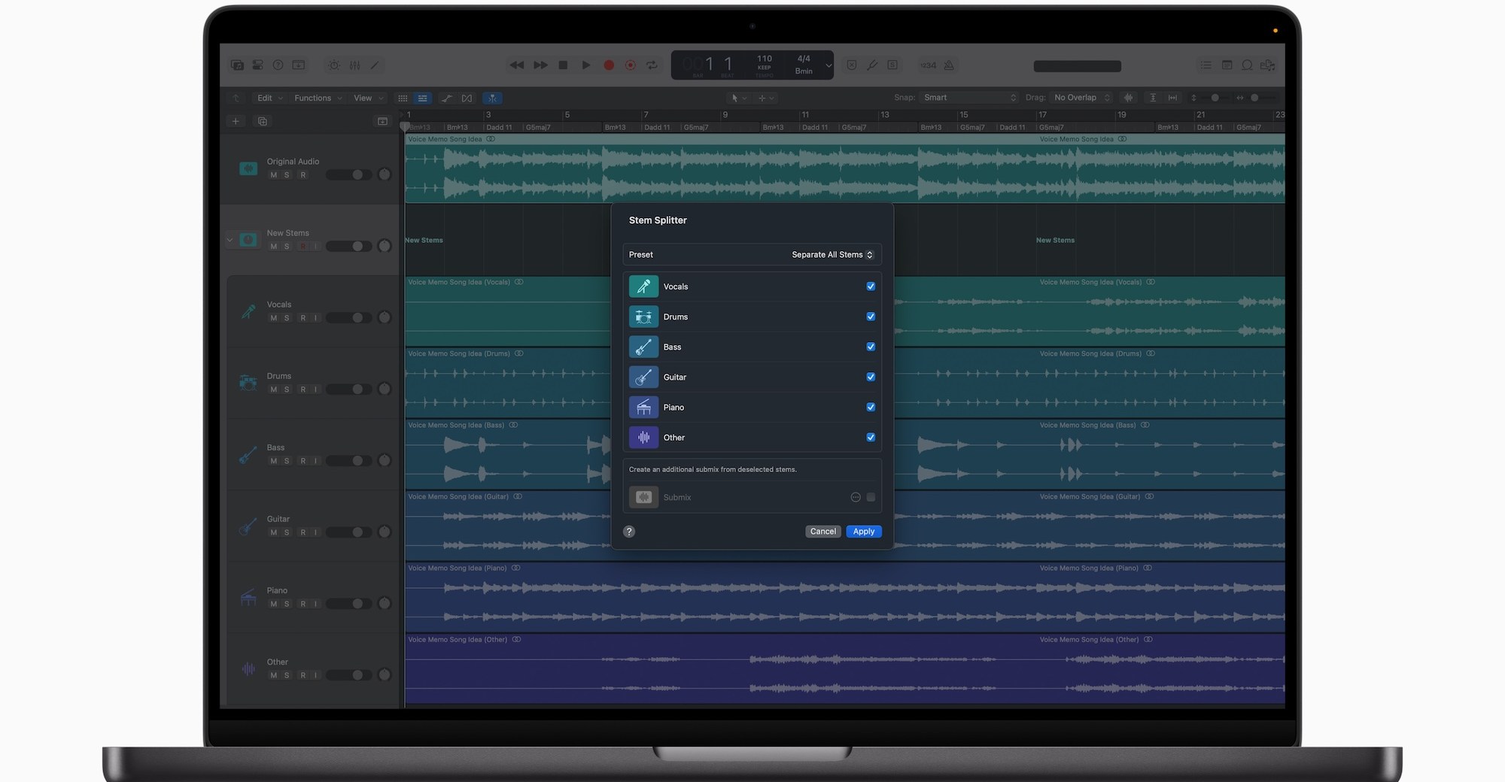Mute the Original Audio track
The width and height of the screenshot is (1505, 782).
pyautogui.click(x=273, y=175)
